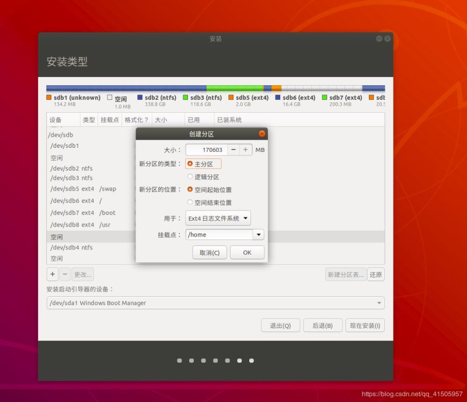Click the partition size input field

tap(206, 150)
